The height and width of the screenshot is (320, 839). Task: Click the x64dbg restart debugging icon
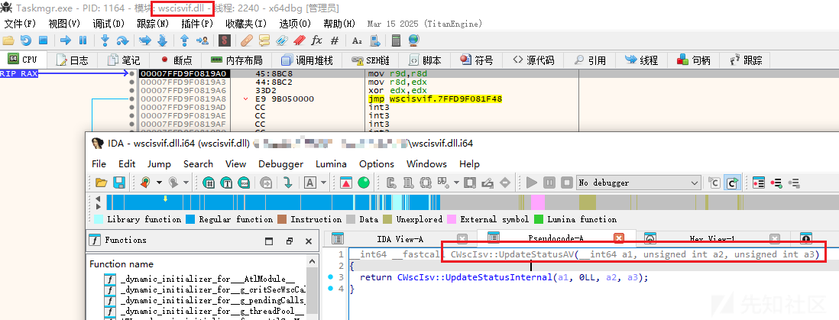(x=26, y=40)
